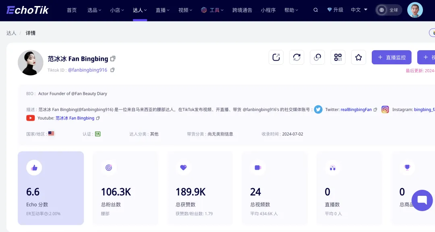Click the 收录时间 date 2024-07-02
Image resolution: width=435 pixels, height=232 pixels.
293,134
